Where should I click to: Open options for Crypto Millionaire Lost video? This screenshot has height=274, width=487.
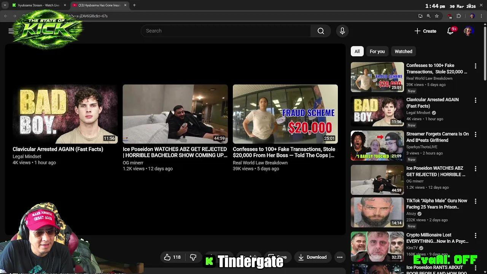pyautogui.click(x=475, y=236)
